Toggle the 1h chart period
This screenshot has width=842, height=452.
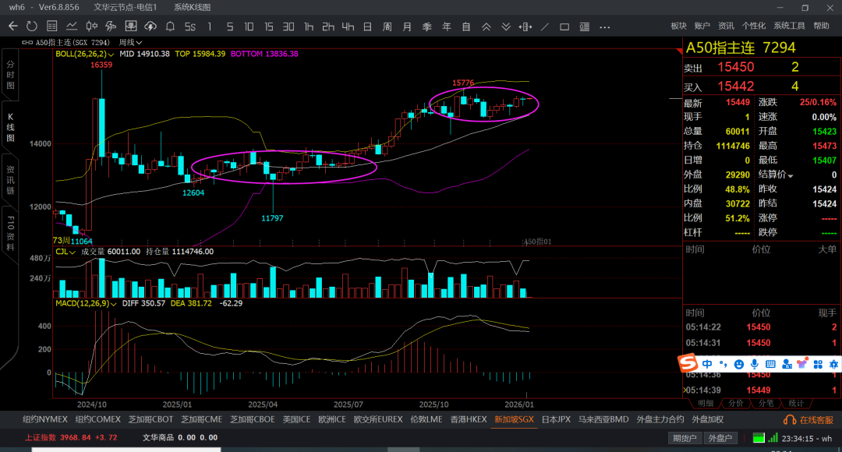(x=309, y=26)
